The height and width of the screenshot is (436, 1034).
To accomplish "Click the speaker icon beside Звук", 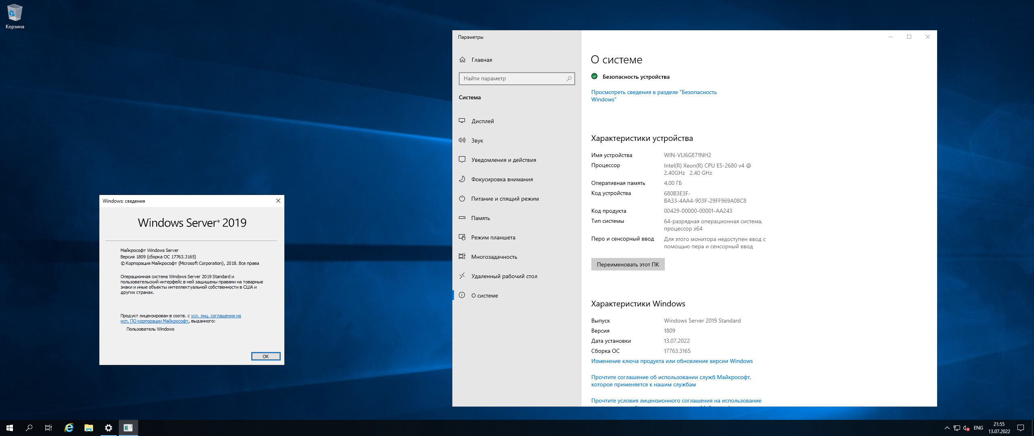I will click(x=462, y=140).
